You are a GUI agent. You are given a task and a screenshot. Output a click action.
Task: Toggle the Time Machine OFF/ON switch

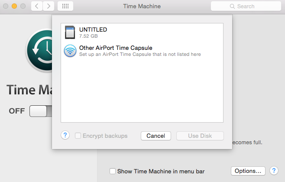41,111
